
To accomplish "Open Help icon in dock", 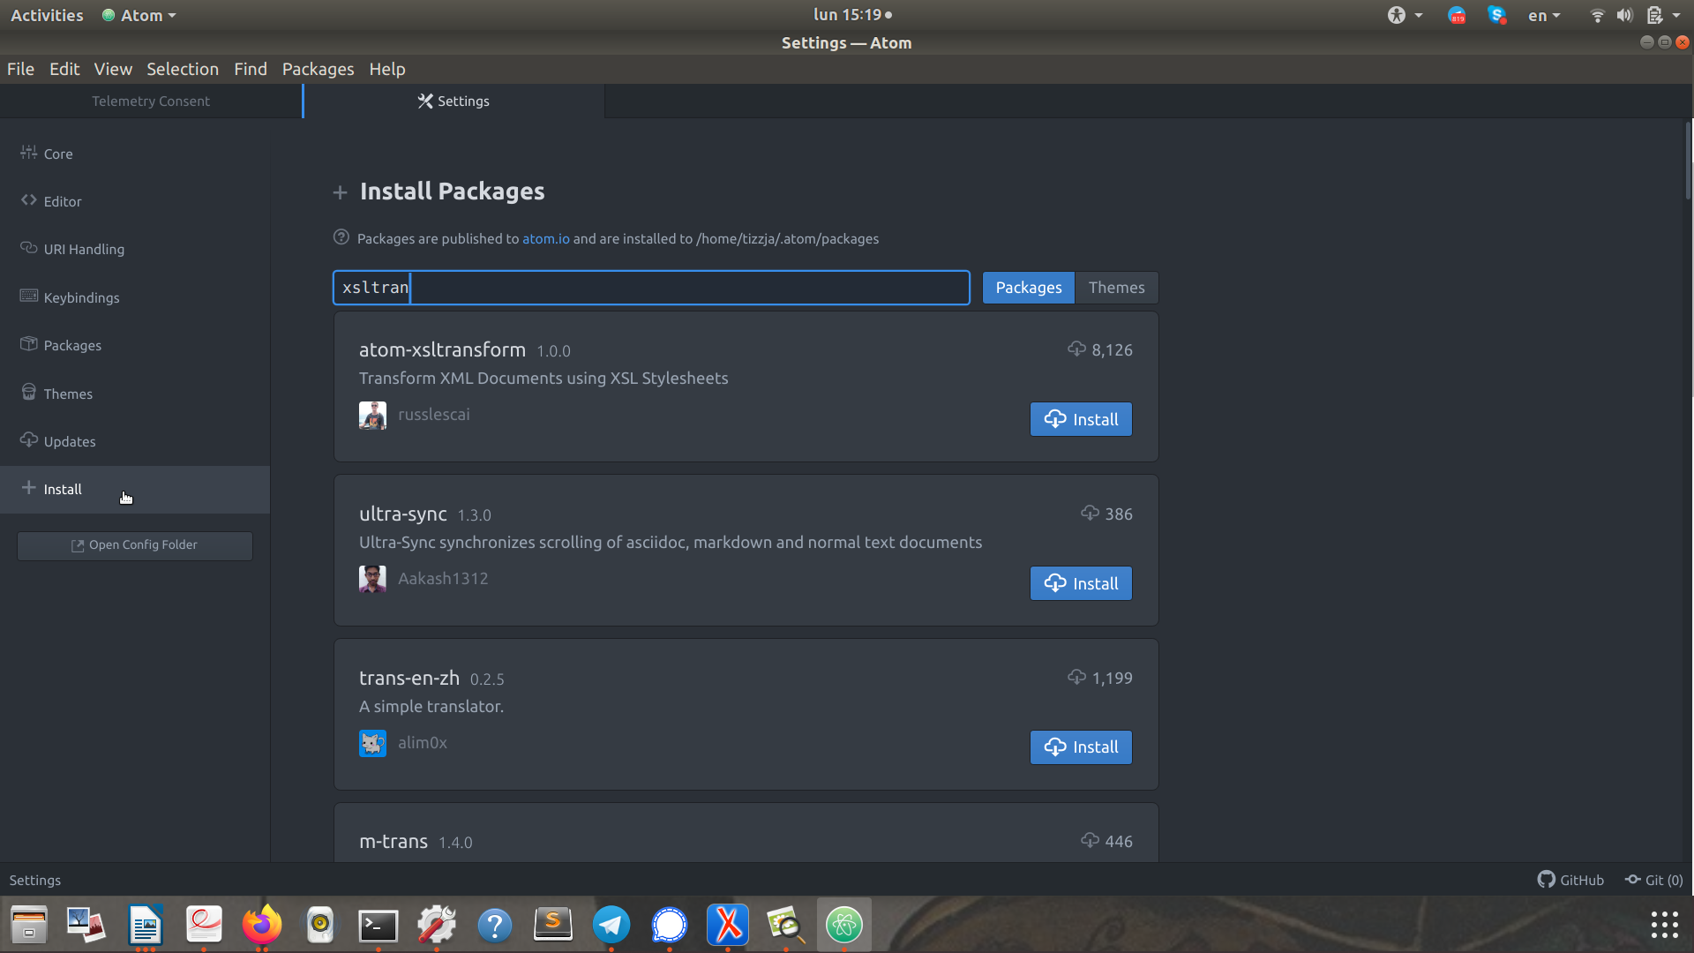I will coord(495,925).
